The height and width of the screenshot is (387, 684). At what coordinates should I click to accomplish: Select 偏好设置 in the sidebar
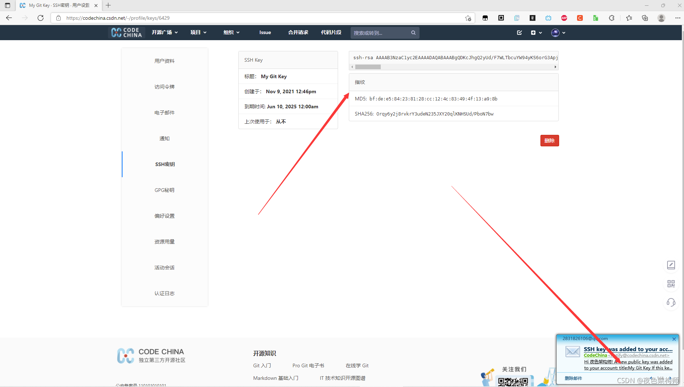[x=165, y=216]
